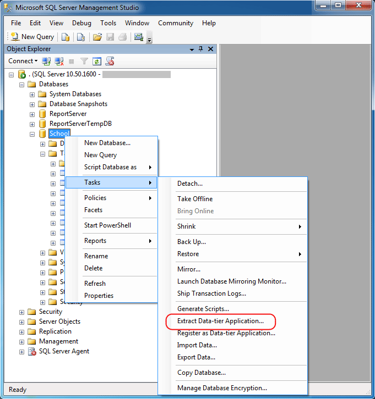375x399 pixels.
Task: Click the Refresh icon in Object Explorer
Action: pyautogui.click(x=97, y=61)
